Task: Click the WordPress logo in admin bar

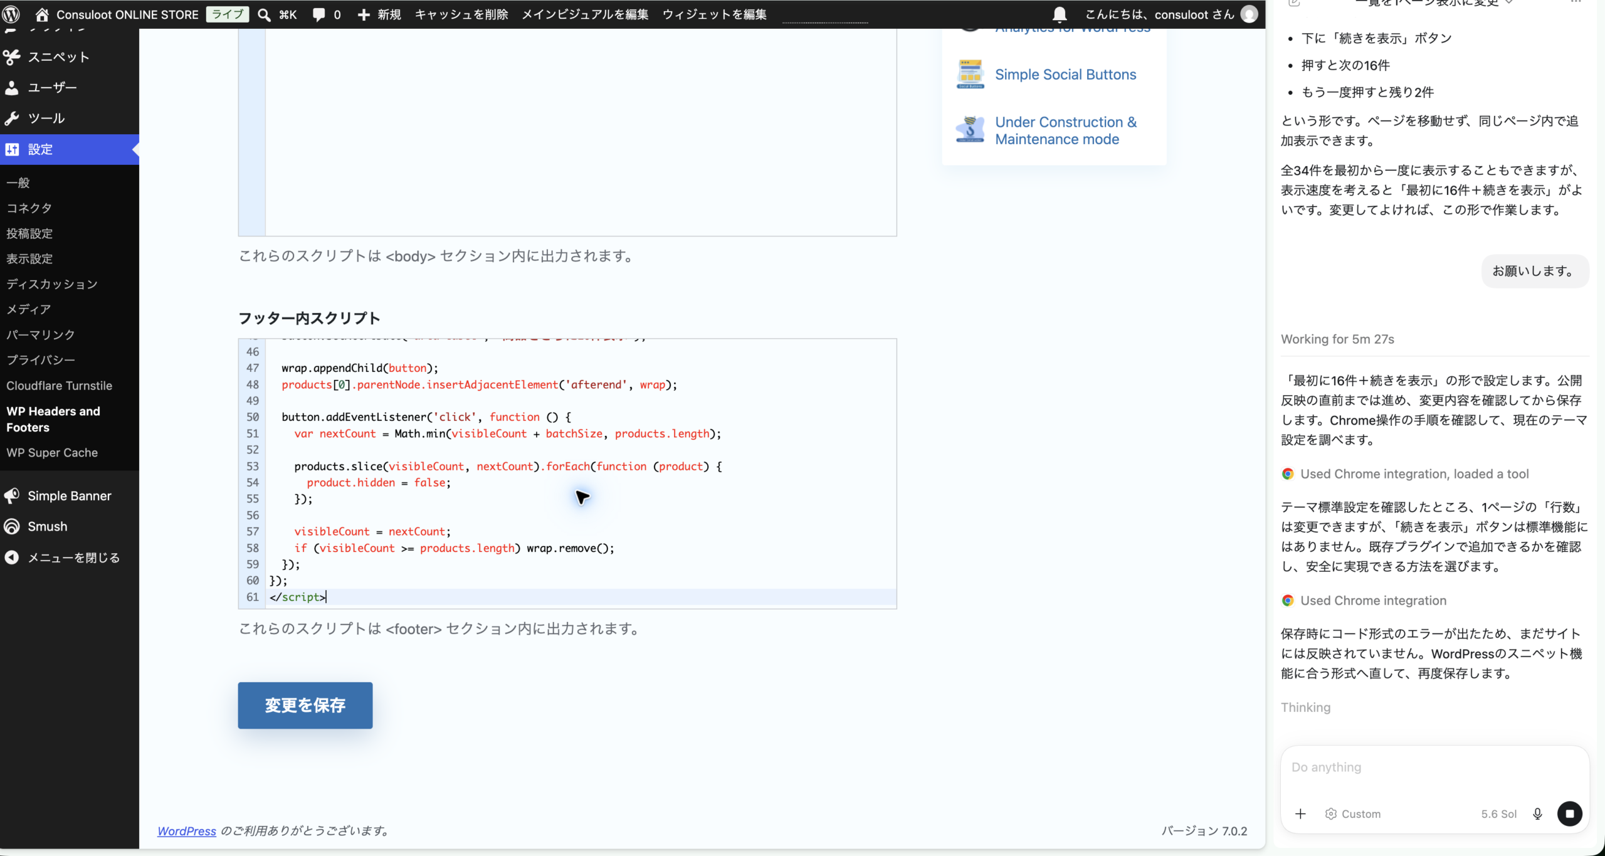Action: tap(11, 14)
